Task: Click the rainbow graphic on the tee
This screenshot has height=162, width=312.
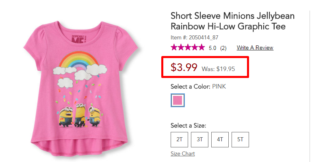Action: (x=79, y=59)
